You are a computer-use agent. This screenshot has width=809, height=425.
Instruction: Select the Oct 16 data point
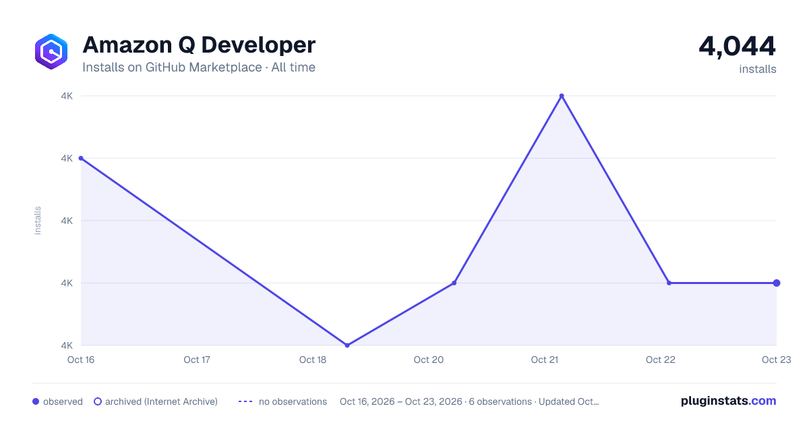(x=81, y=158)
